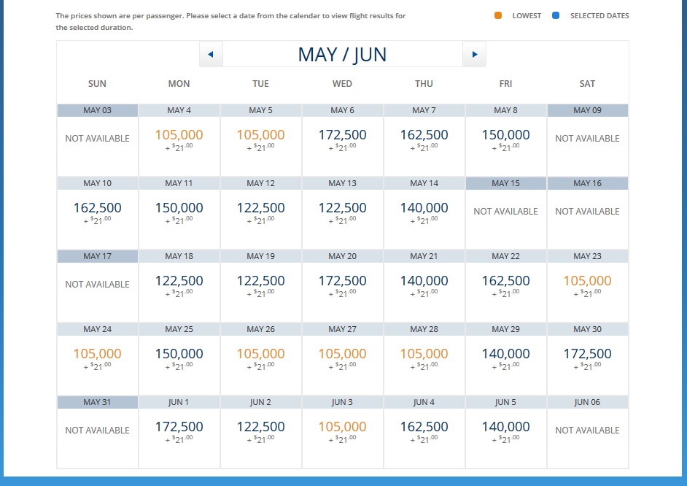Select May 27 fare of 105,000
The width and height of the screenshot is (687, 486).
coord(342,358)
